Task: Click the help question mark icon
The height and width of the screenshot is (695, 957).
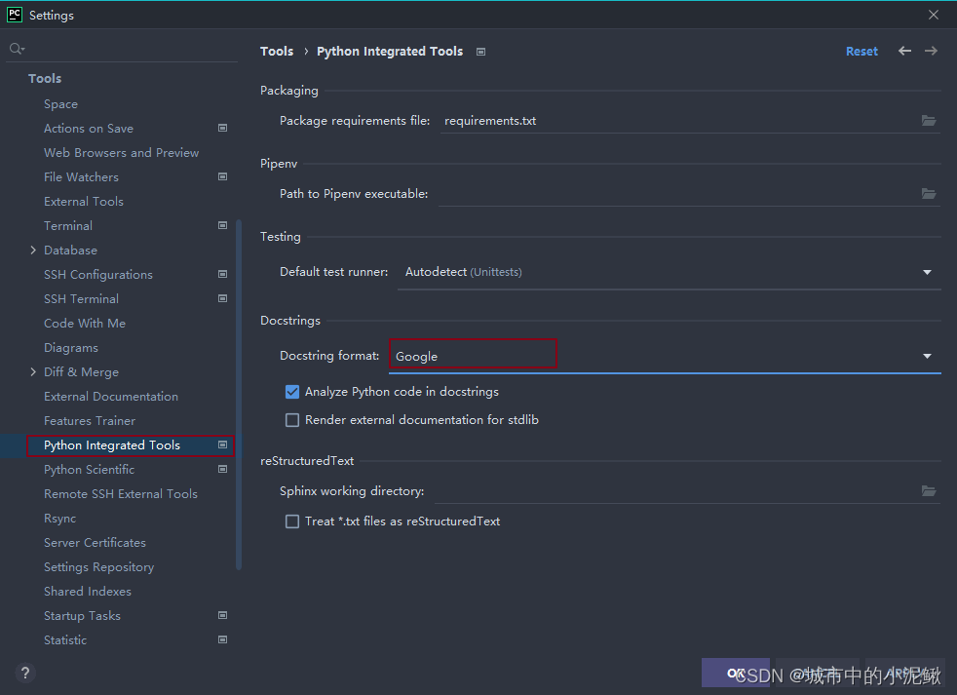Action: tap(24, 673)
